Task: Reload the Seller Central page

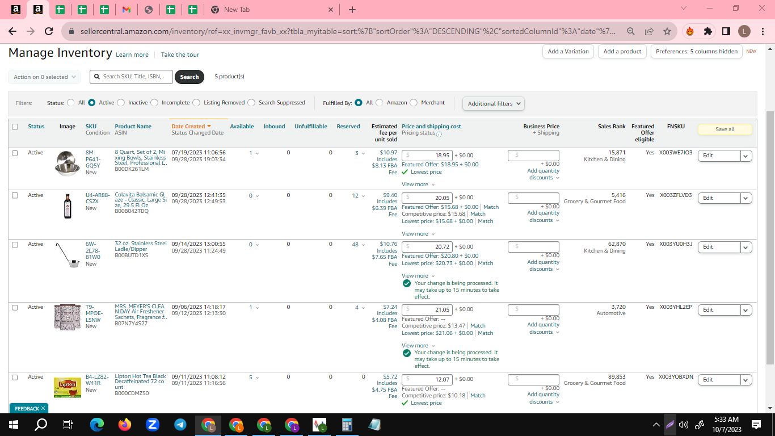Action: pos(49,31)
